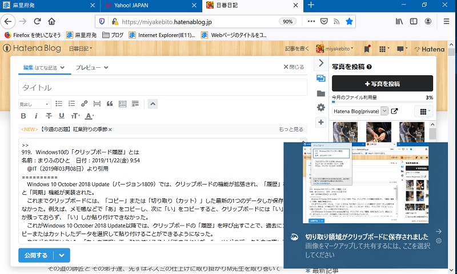Open Hatena messages speech bubble menu
This screenshot has height=274, width=457.
click(x=402, y=49)
